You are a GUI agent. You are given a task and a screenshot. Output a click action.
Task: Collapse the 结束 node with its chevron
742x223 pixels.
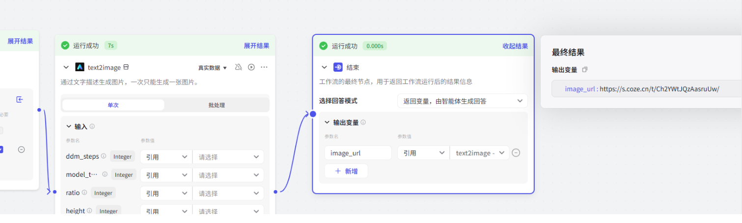[x=324, y=67]
